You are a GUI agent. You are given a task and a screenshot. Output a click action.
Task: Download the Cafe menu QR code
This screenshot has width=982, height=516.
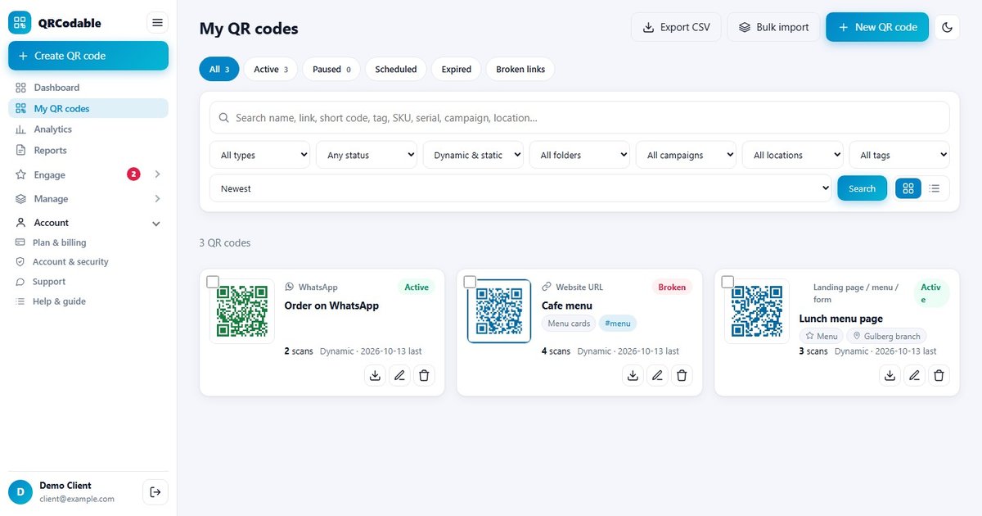pos(633,375)
